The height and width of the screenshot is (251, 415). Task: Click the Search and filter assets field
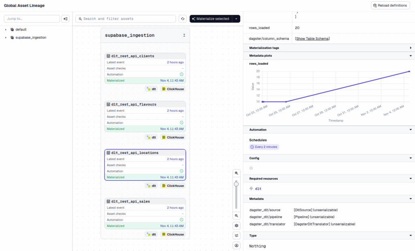126,19
